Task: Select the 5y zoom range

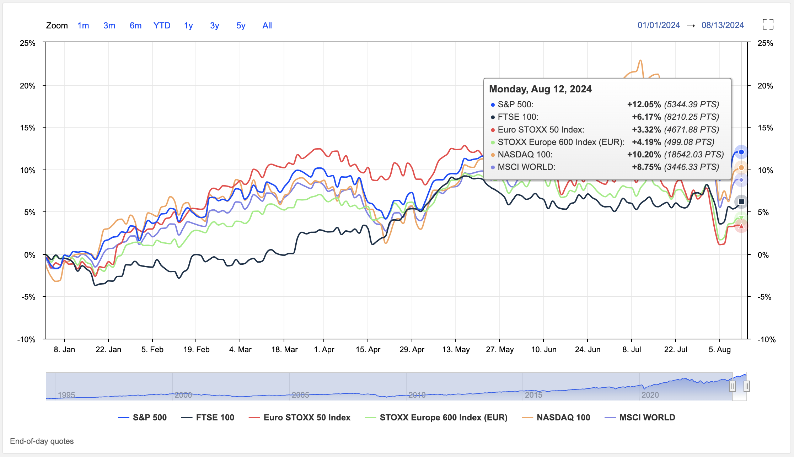Action: tap(241, 26)
